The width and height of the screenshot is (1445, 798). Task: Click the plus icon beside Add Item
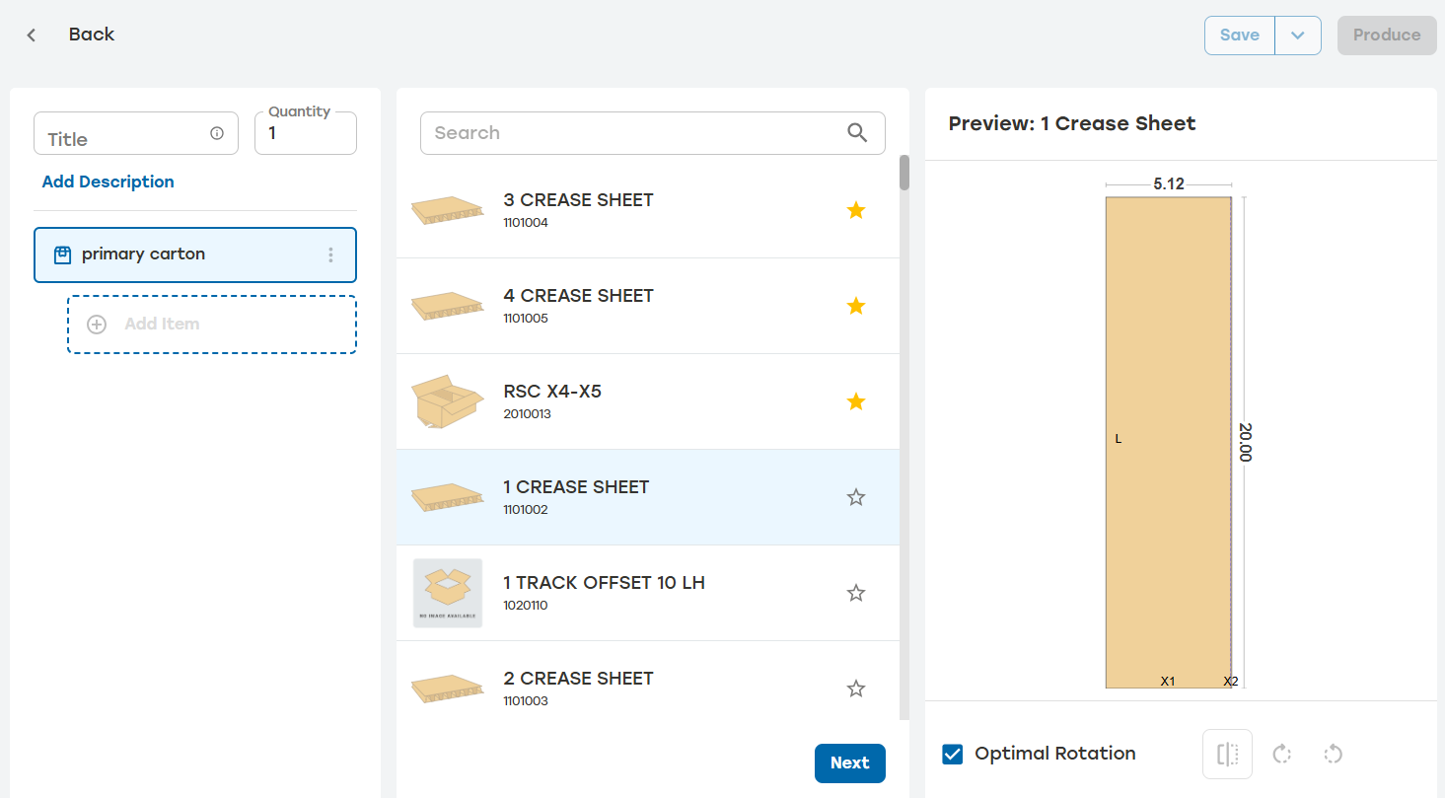pyautogui.click(x=97, y=325)
